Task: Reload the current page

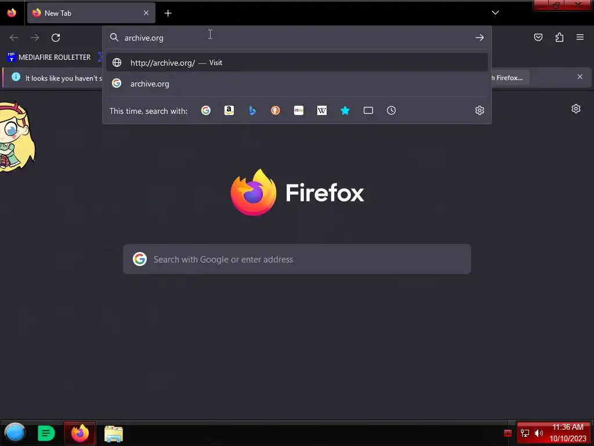Action: (56, 38)
